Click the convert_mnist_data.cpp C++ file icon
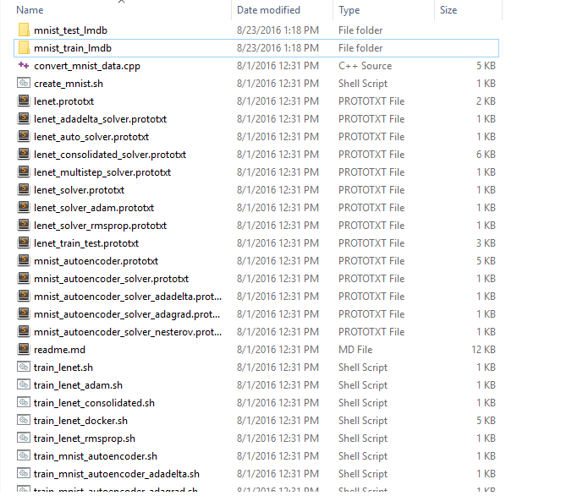The height and width of the screenshot is (501, 577). [x=24, y=66]
